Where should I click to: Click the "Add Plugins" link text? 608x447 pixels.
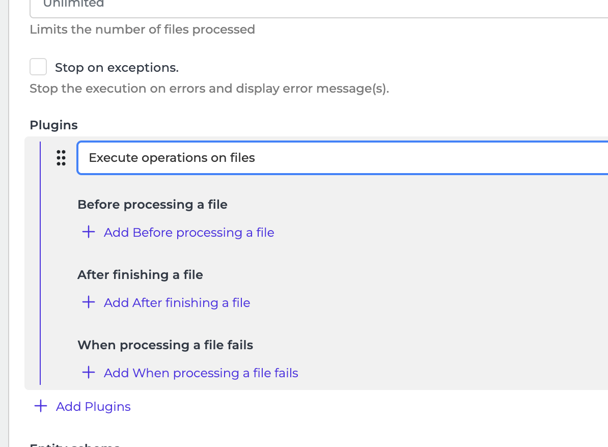(x=93, y=407)
